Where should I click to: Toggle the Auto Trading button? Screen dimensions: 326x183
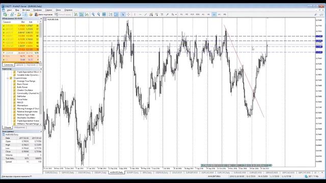click(x=44, y=14)
